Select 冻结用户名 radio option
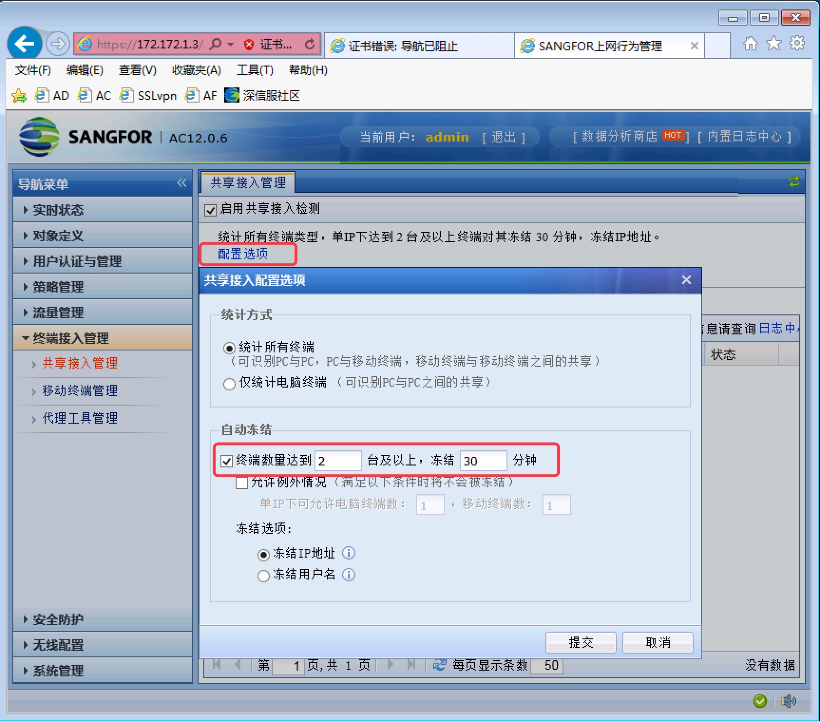The image size is (820, 721). click(263, 576)
